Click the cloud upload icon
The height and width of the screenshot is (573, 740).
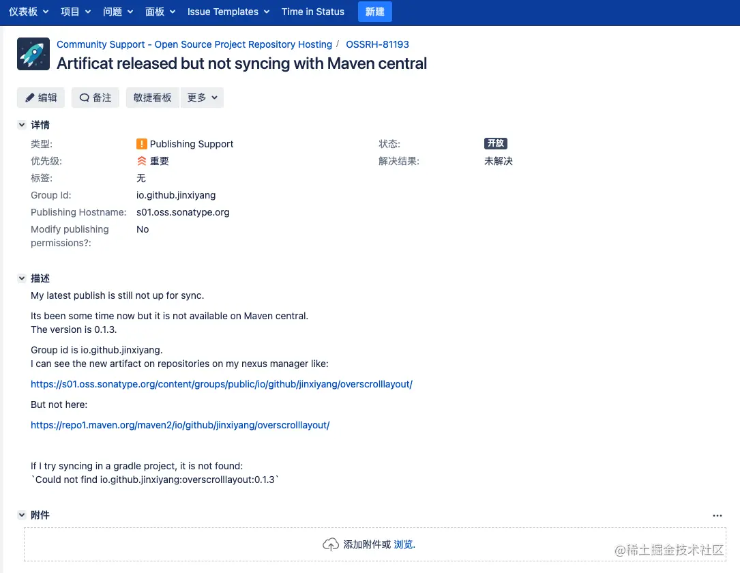click(x=330, y=544)
